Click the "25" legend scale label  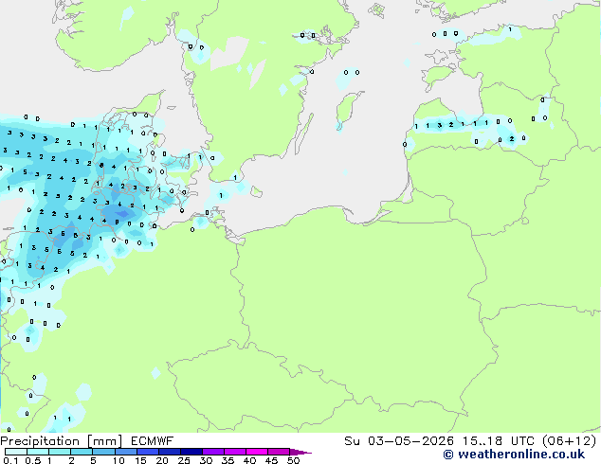click(184, 460)
